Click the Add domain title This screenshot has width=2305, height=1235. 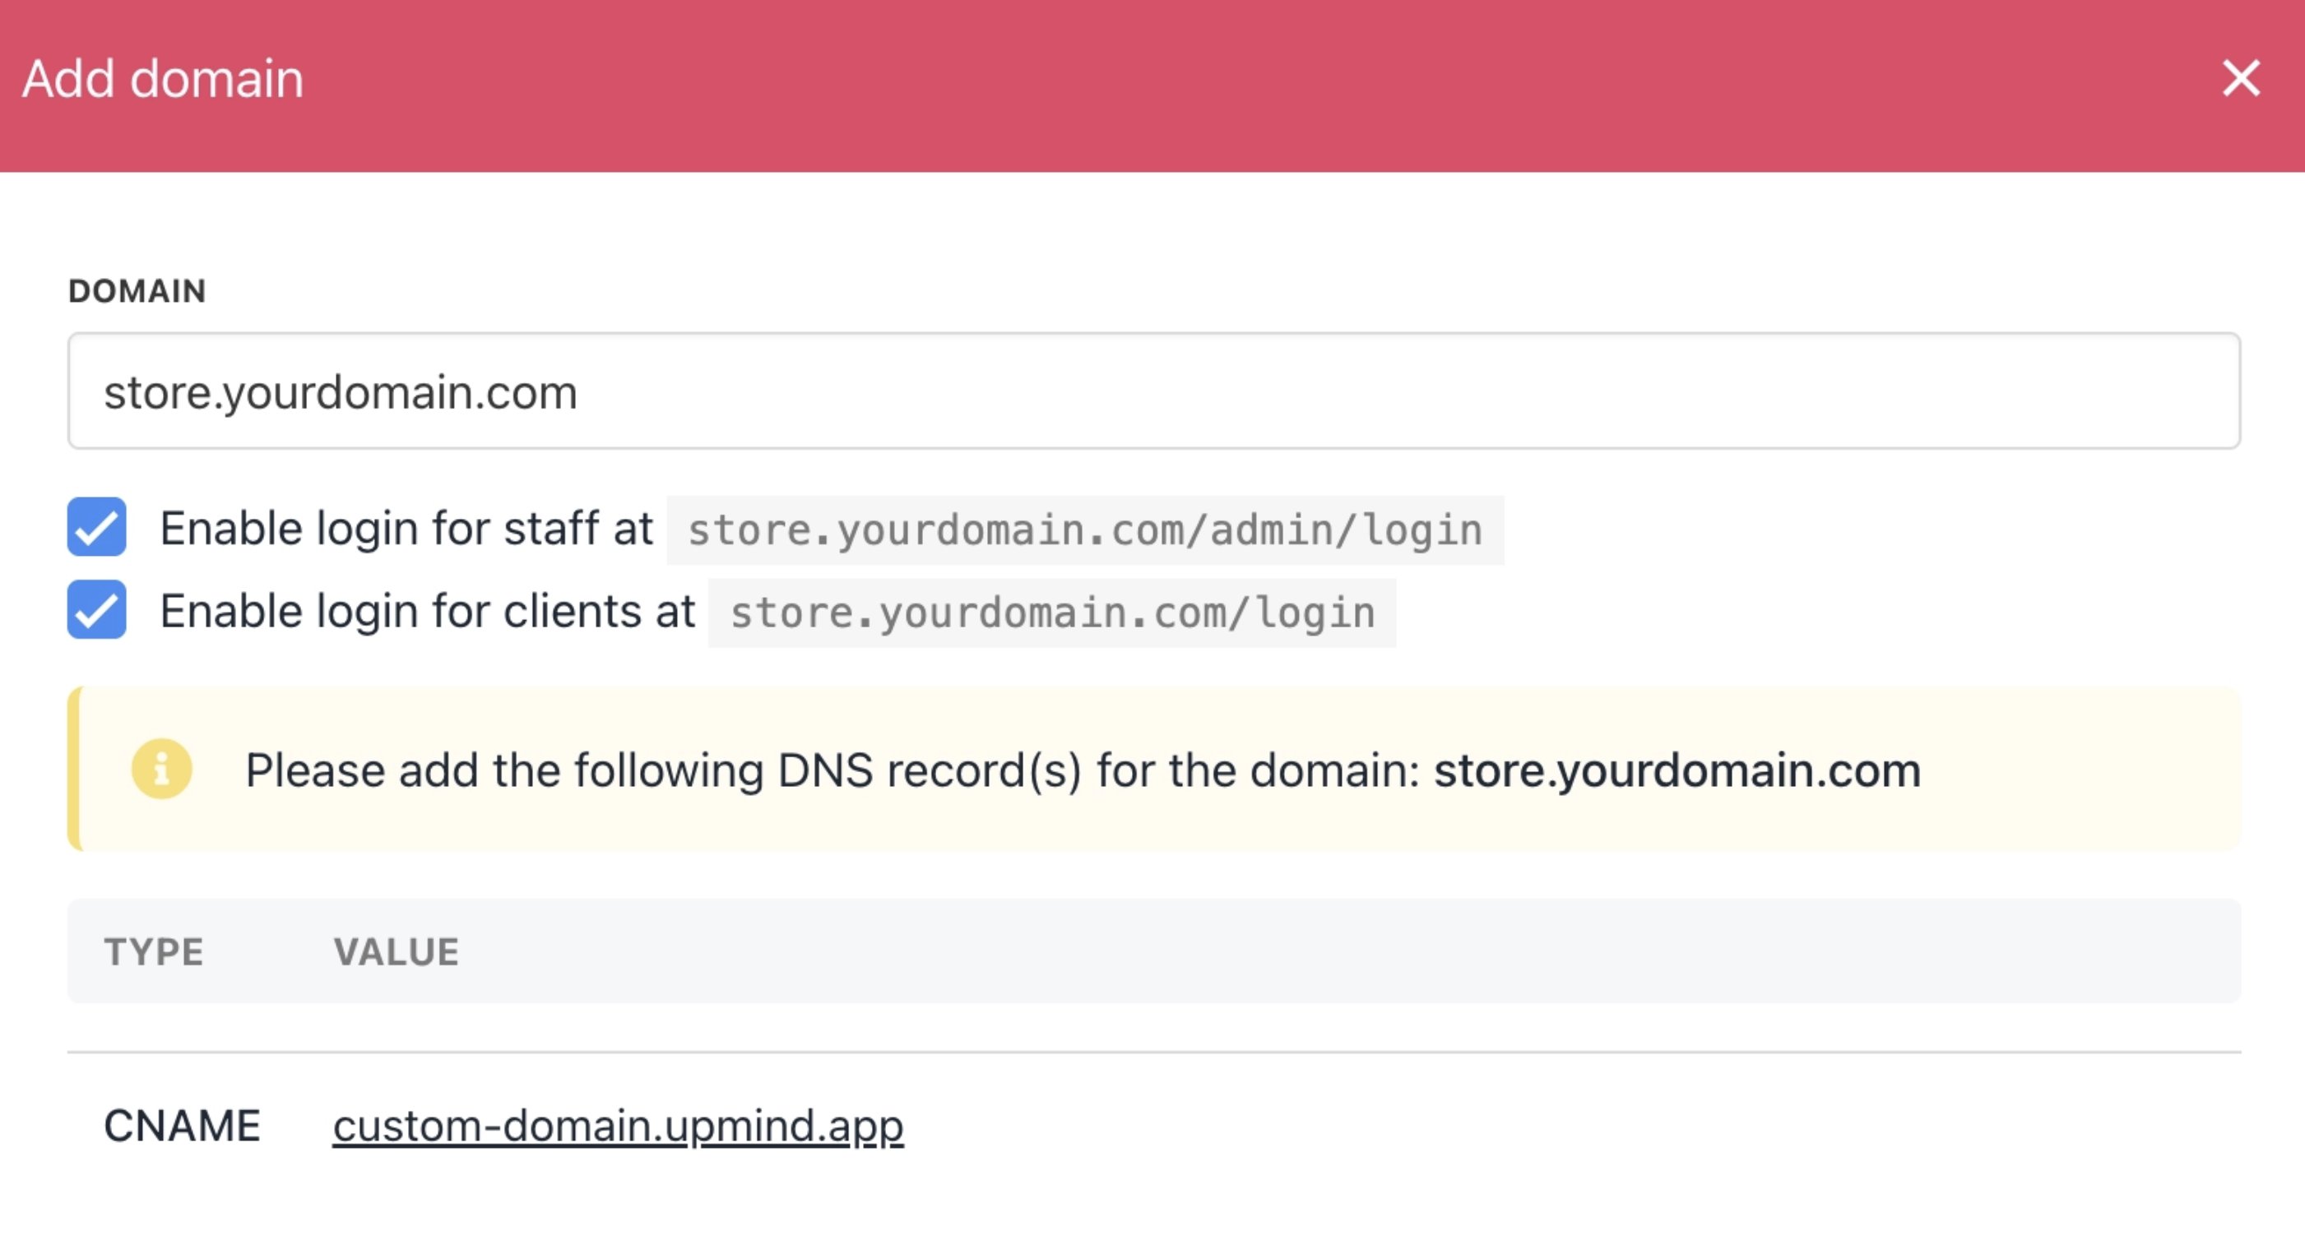163,79
